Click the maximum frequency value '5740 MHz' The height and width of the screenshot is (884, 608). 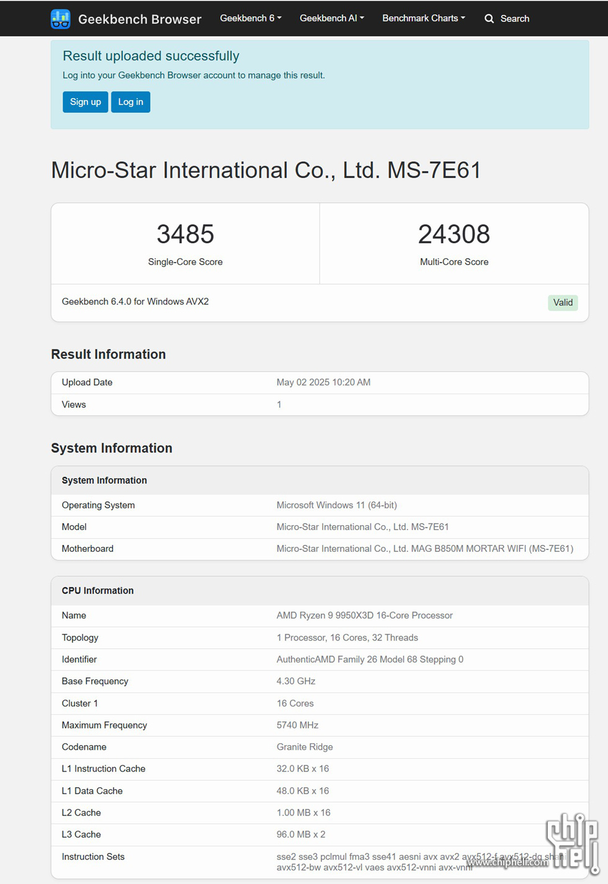click(x=298, y=725)
